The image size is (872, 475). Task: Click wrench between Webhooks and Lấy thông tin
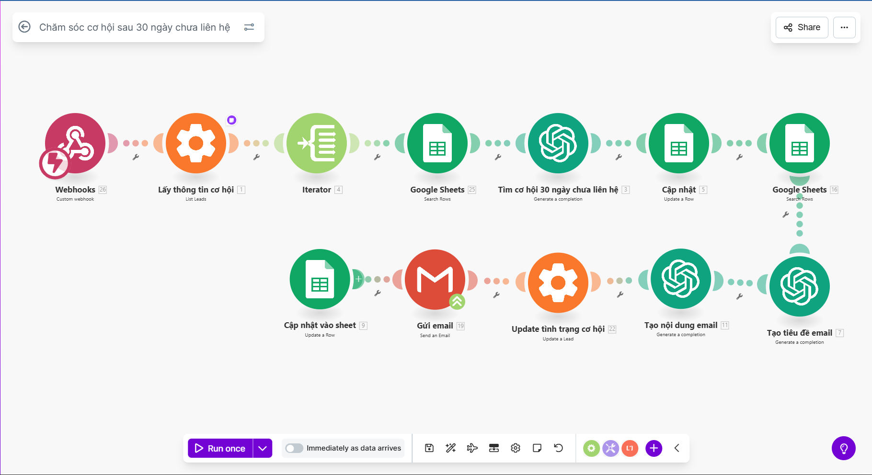click(x=136, y=157)
